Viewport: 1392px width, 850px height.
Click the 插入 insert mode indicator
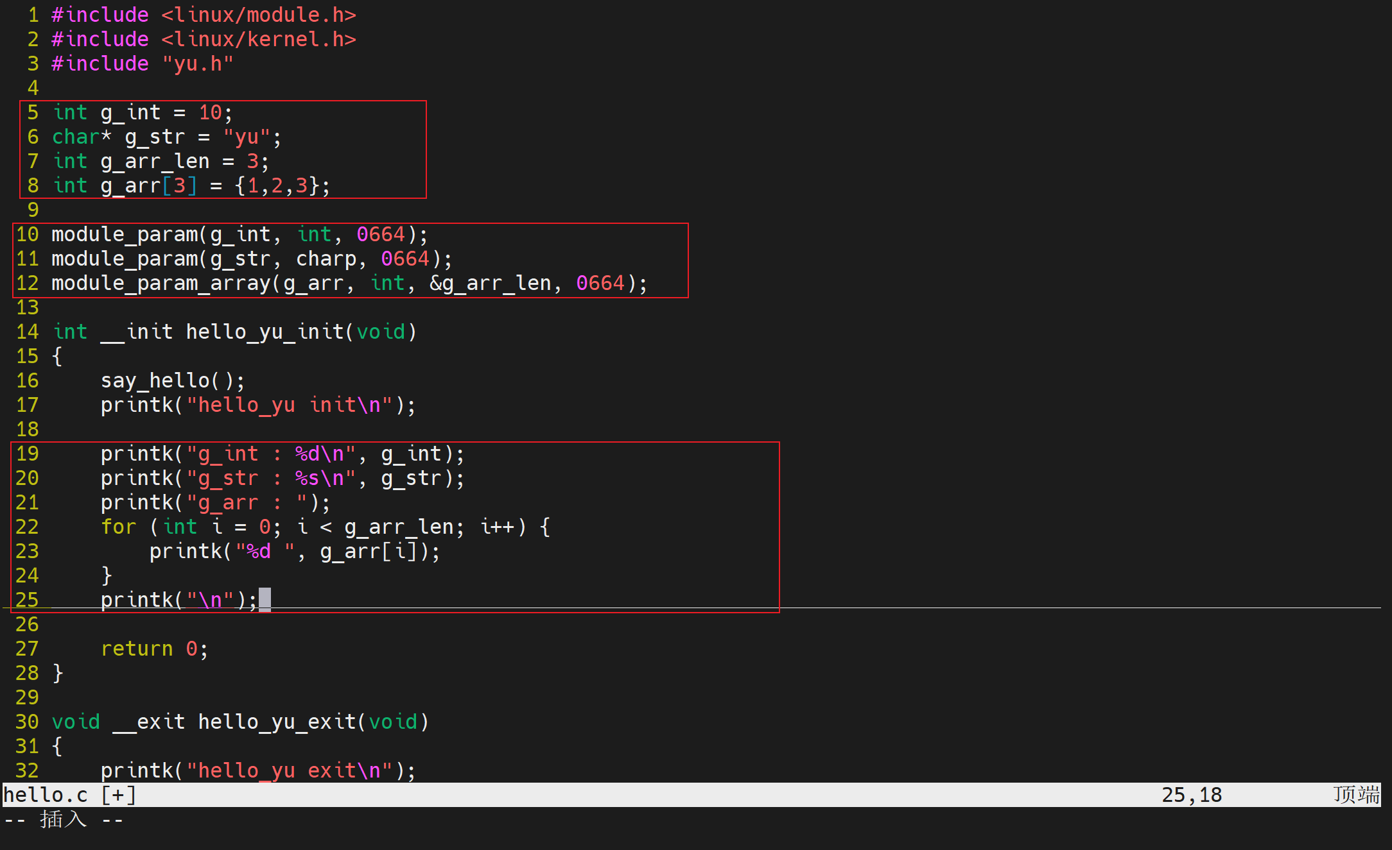[63, 819]
